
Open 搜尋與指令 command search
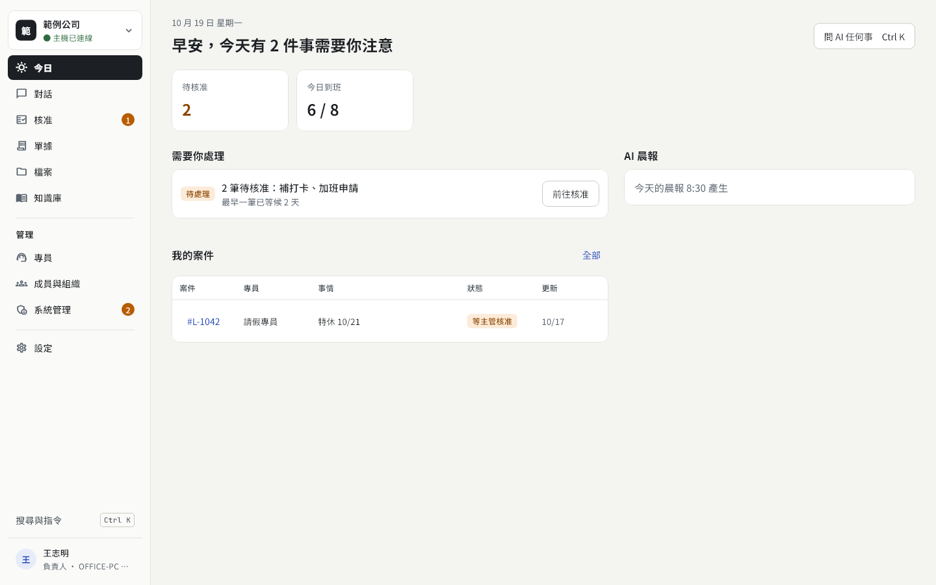(x=75, y=520)
